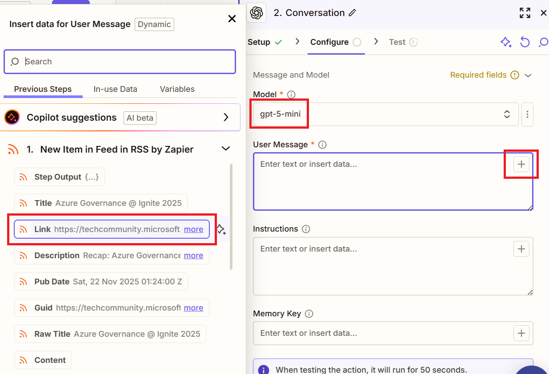This screenshot has width=549, height=374.
Task: Show more of the Guid value
Action: coord(193,308)
